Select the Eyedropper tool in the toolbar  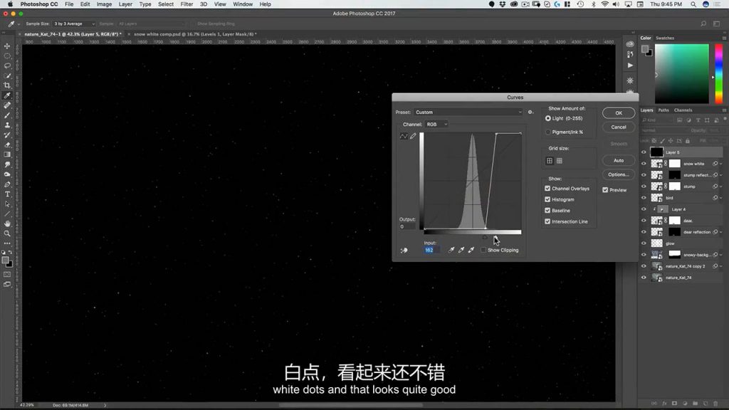tap(7, 95)
